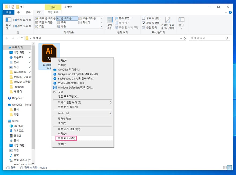The height and width of the screenshot is (175, 236).
Task: Choose Open with (연결 프로그램) in context menu
Action: coord(83,96)
